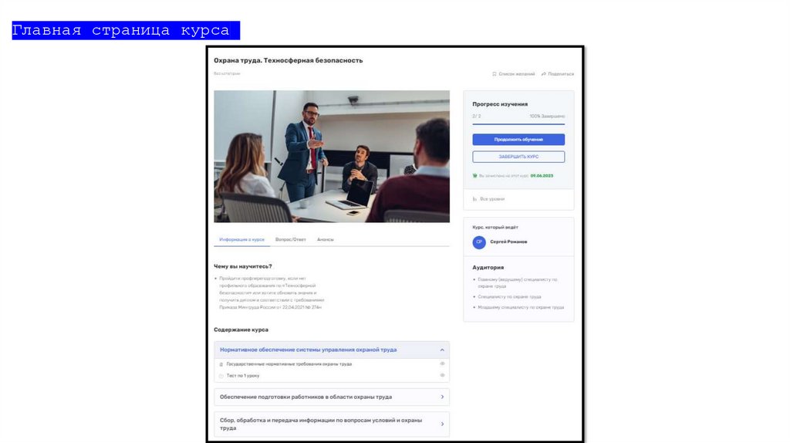Click Аудитория heading
Screen dimensions: 790x443
488,268
